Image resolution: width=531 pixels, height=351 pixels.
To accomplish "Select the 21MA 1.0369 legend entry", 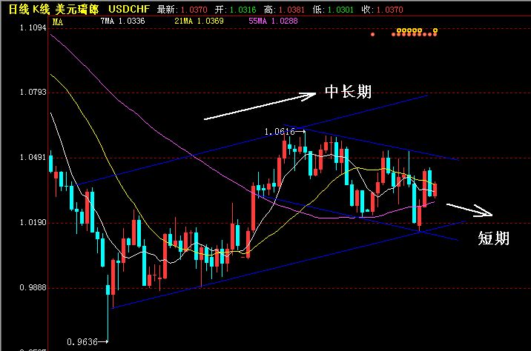I will (199, 21).
